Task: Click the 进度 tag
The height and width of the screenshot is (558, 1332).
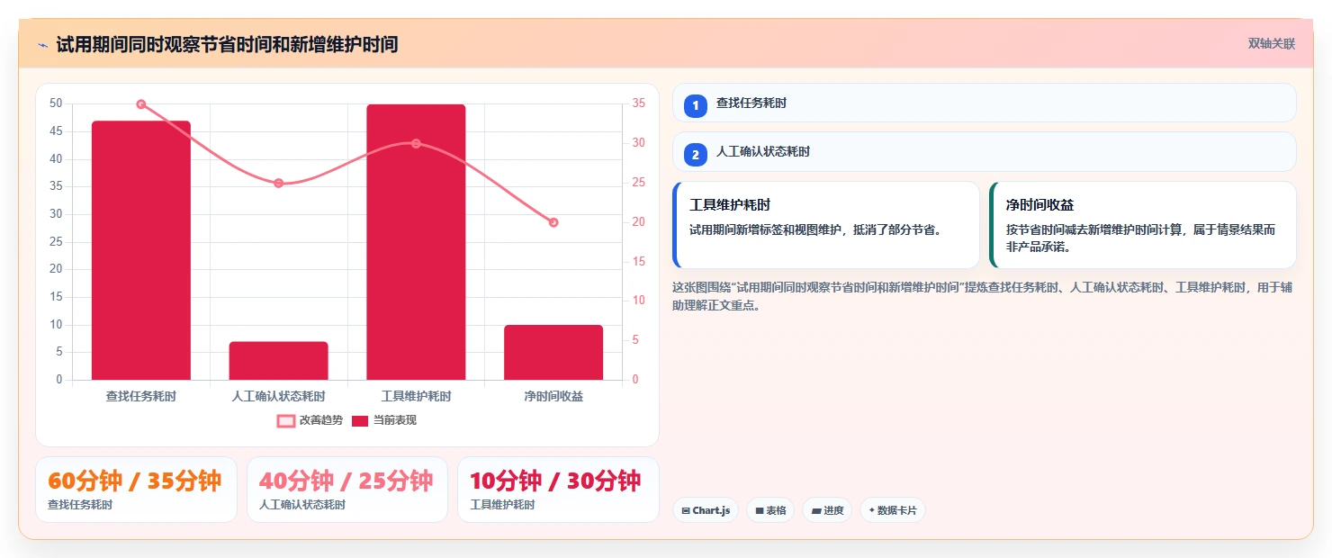Action: tap(827, 510)
